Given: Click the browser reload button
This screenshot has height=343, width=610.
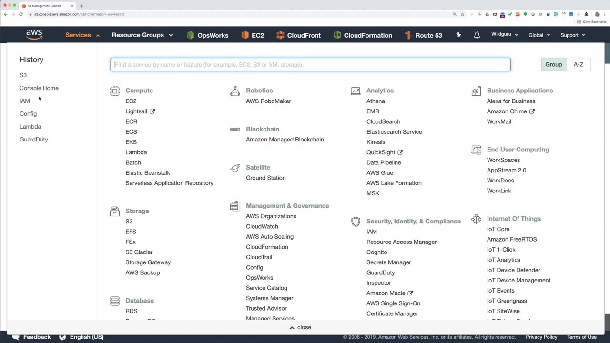Looking at the screenshot, I should (21, 14).
